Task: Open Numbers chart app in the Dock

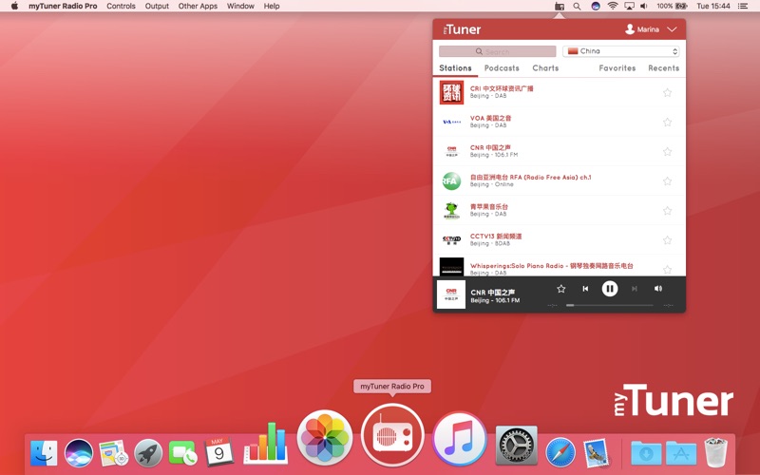Action: 266,443
